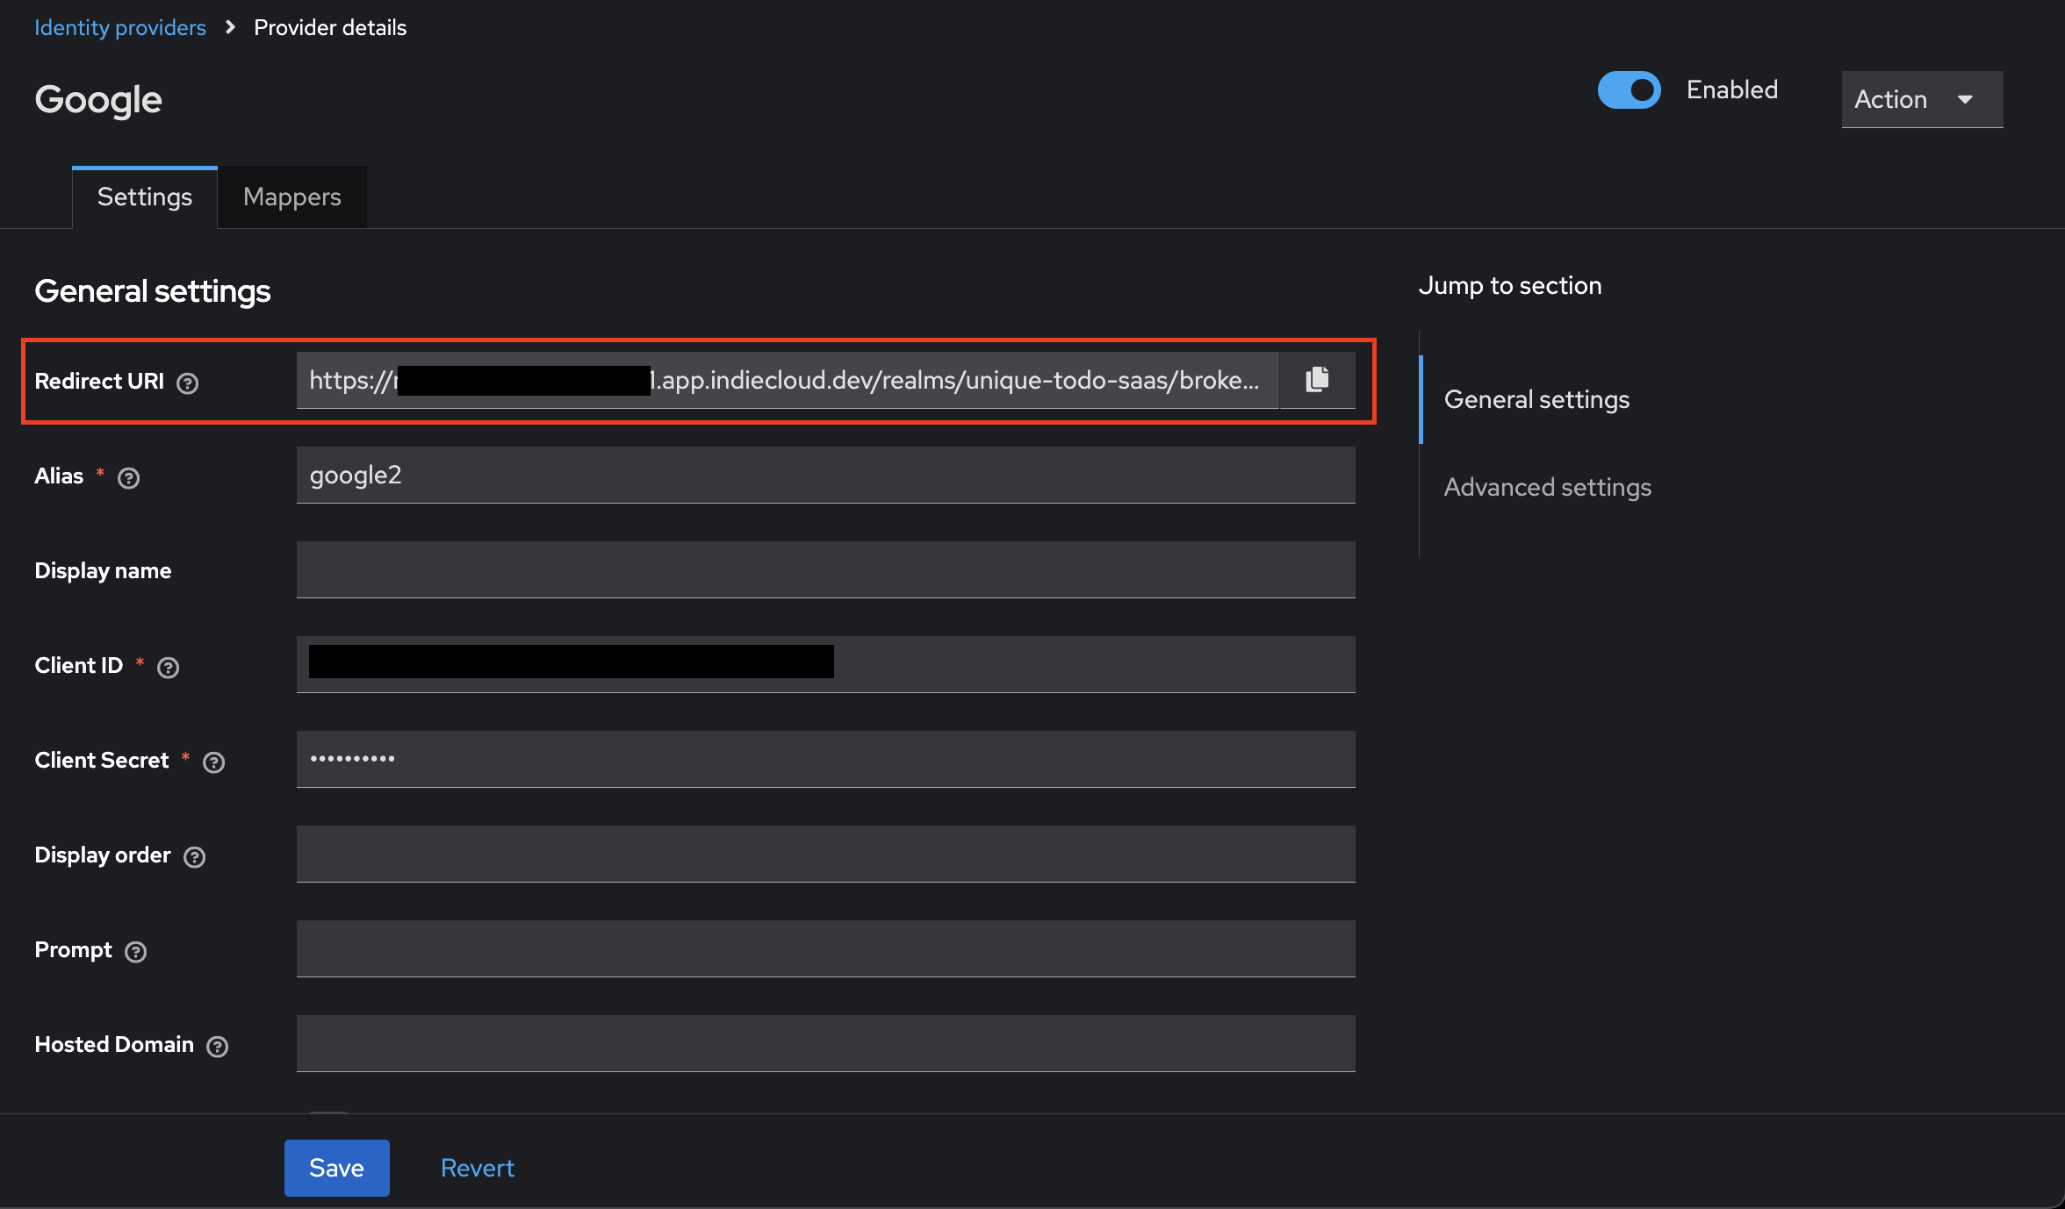This screenshot has height=1209, width=2065.
Task: Show help for Alias field
Action: click(x=128, y=478)
